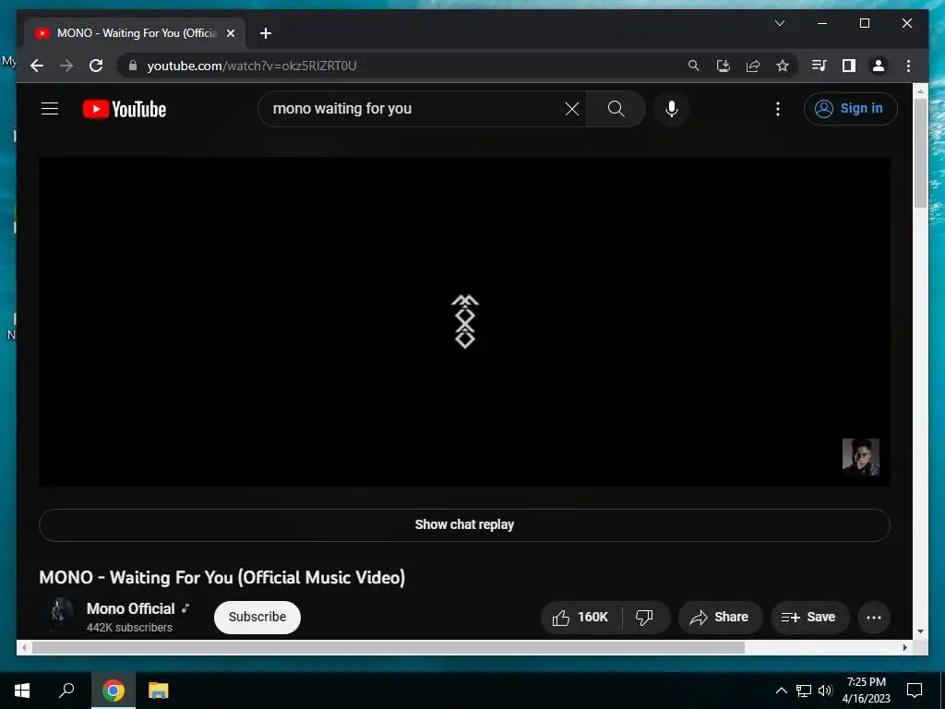945x709 pixels.
Task: Open a new Chrome tab
Action: pyautogui.click(x=266, y=33)
